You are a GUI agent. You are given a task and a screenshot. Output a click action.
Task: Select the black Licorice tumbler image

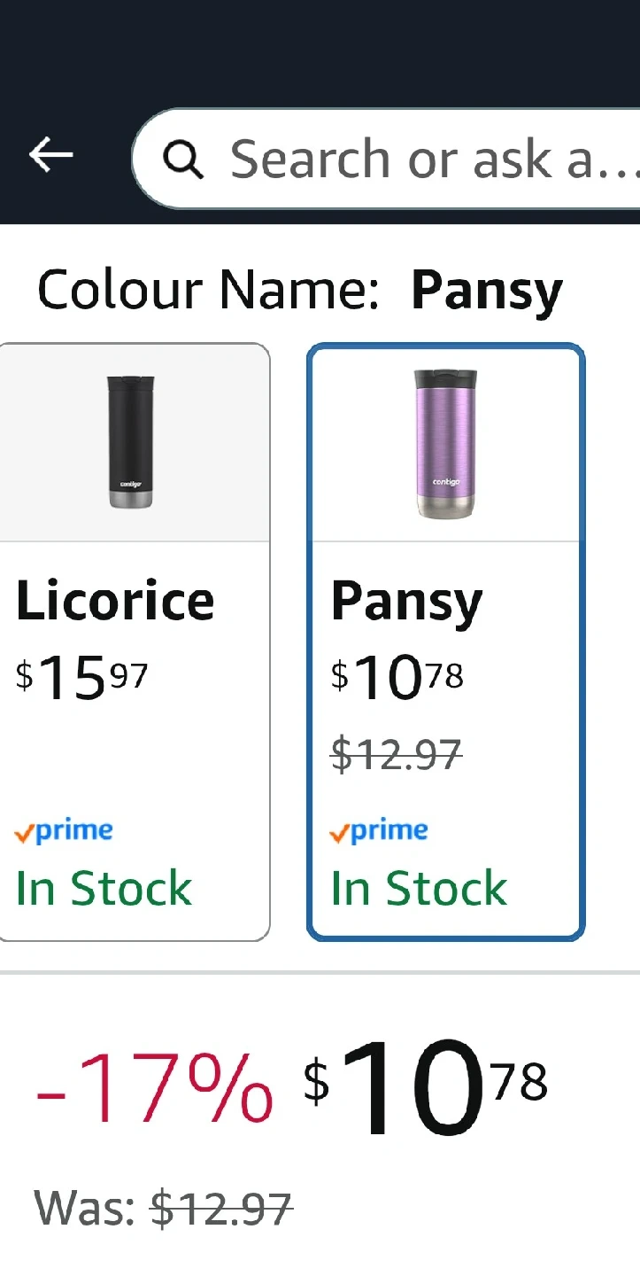pyautogui.click(x=130, y=442)
